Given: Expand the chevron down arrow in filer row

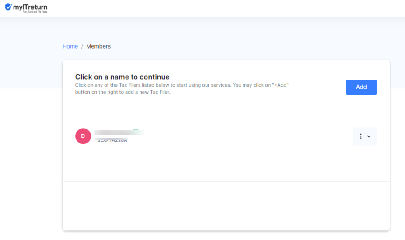Looking at the screenshot, I should click(x=369, y=136).
